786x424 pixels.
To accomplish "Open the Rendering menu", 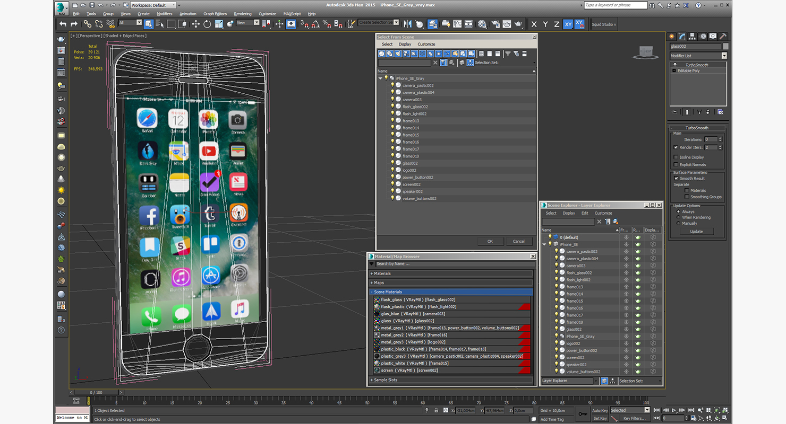I will tap(243, 14).
